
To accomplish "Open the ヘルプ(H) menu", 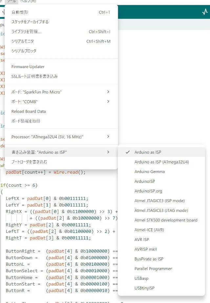I will point(28,1).
